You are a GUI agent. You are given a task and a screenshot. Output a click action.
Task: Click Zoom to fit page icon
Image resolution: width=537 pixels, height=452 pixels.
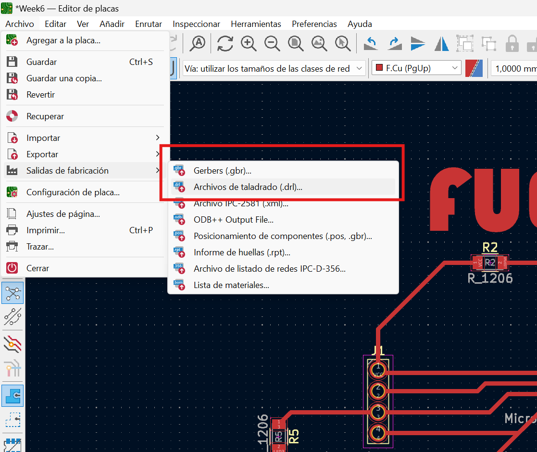[296, 44]
